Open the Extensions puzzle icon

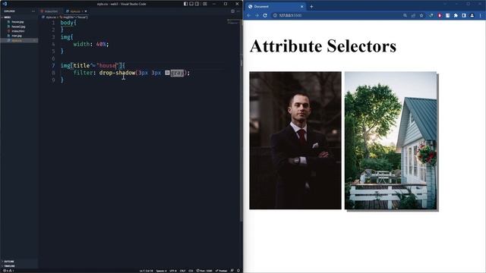point(456,15)
